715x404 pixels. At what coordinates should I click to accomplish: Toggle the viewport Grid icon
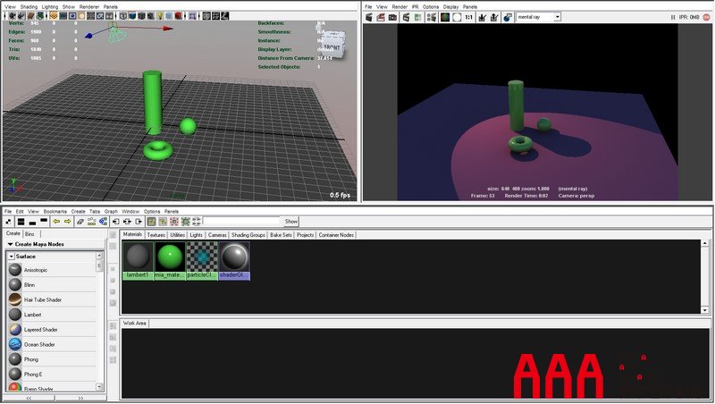click(x=54, y=16)
